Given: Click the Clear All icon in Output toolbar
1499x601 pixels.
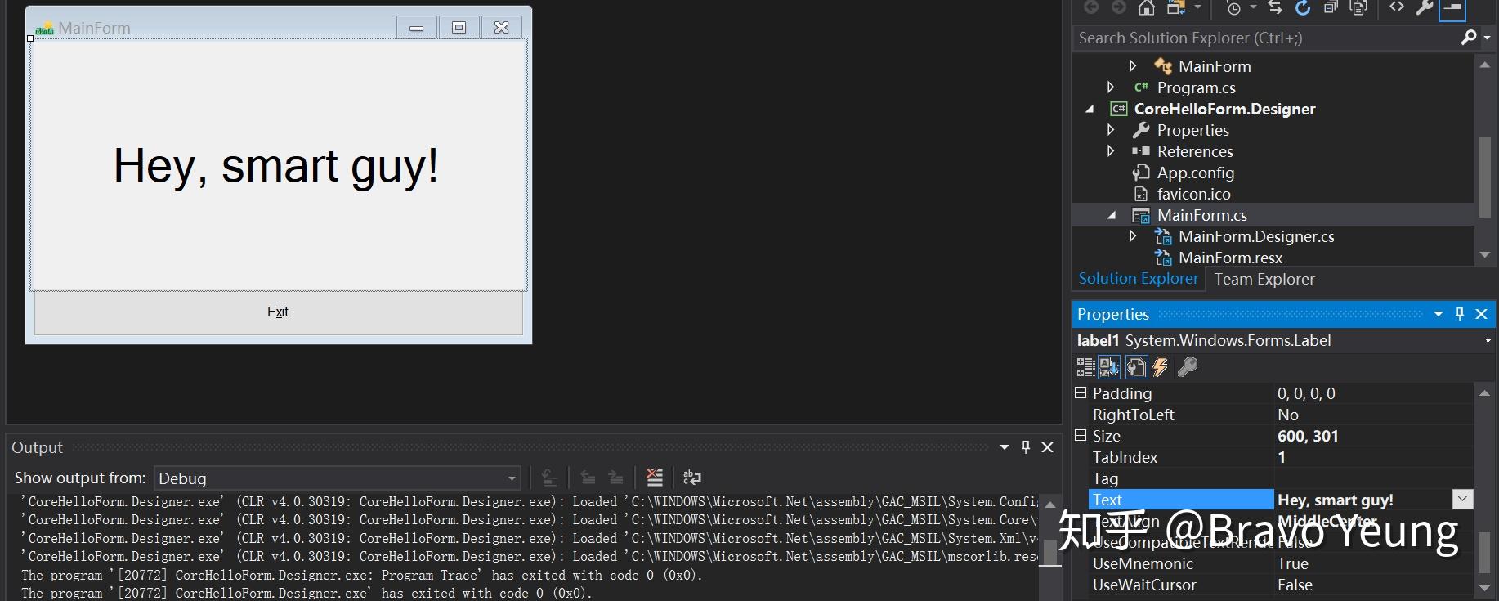Looking at the screenshot, I should [x=655, y=478].
